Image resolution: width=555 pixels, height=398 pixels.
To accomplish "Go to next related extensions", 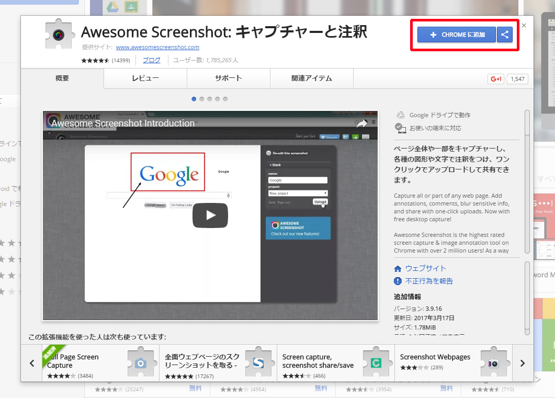I will (x=523, y=363).
